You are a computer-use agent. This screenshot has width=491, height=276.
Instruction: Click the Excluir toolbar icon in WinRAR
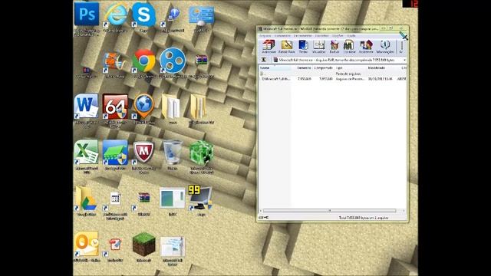click(x=334, y=47)
